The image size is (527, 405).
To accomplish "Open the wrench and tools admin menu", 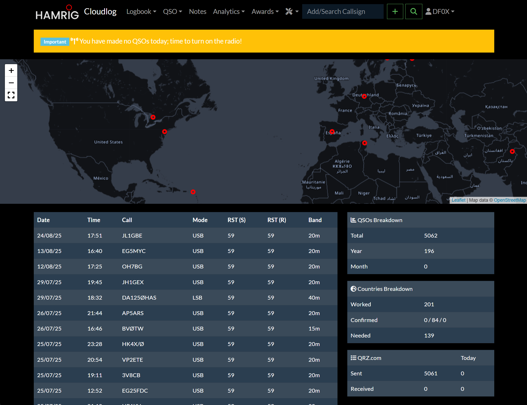I will coord(292,12).
